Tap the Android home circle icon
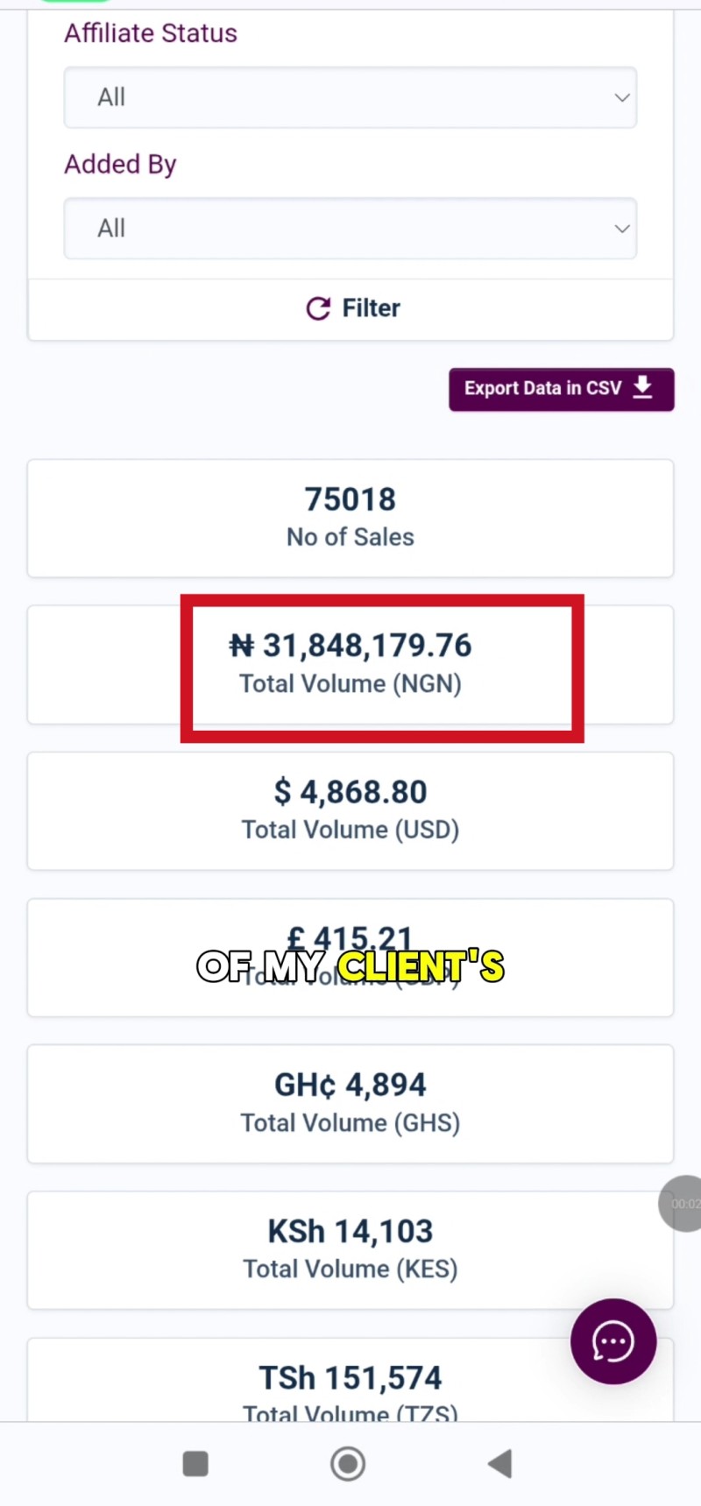Viewport: 701px width, 1506px height. pos(348,1463)
